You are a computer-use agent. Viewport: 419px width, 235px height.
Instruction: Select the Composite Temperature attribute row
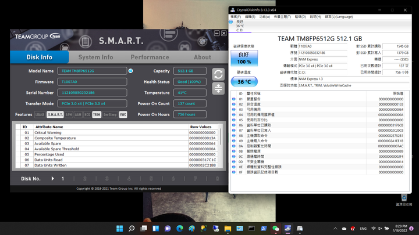pyautogui.click(x=117, y=138)
